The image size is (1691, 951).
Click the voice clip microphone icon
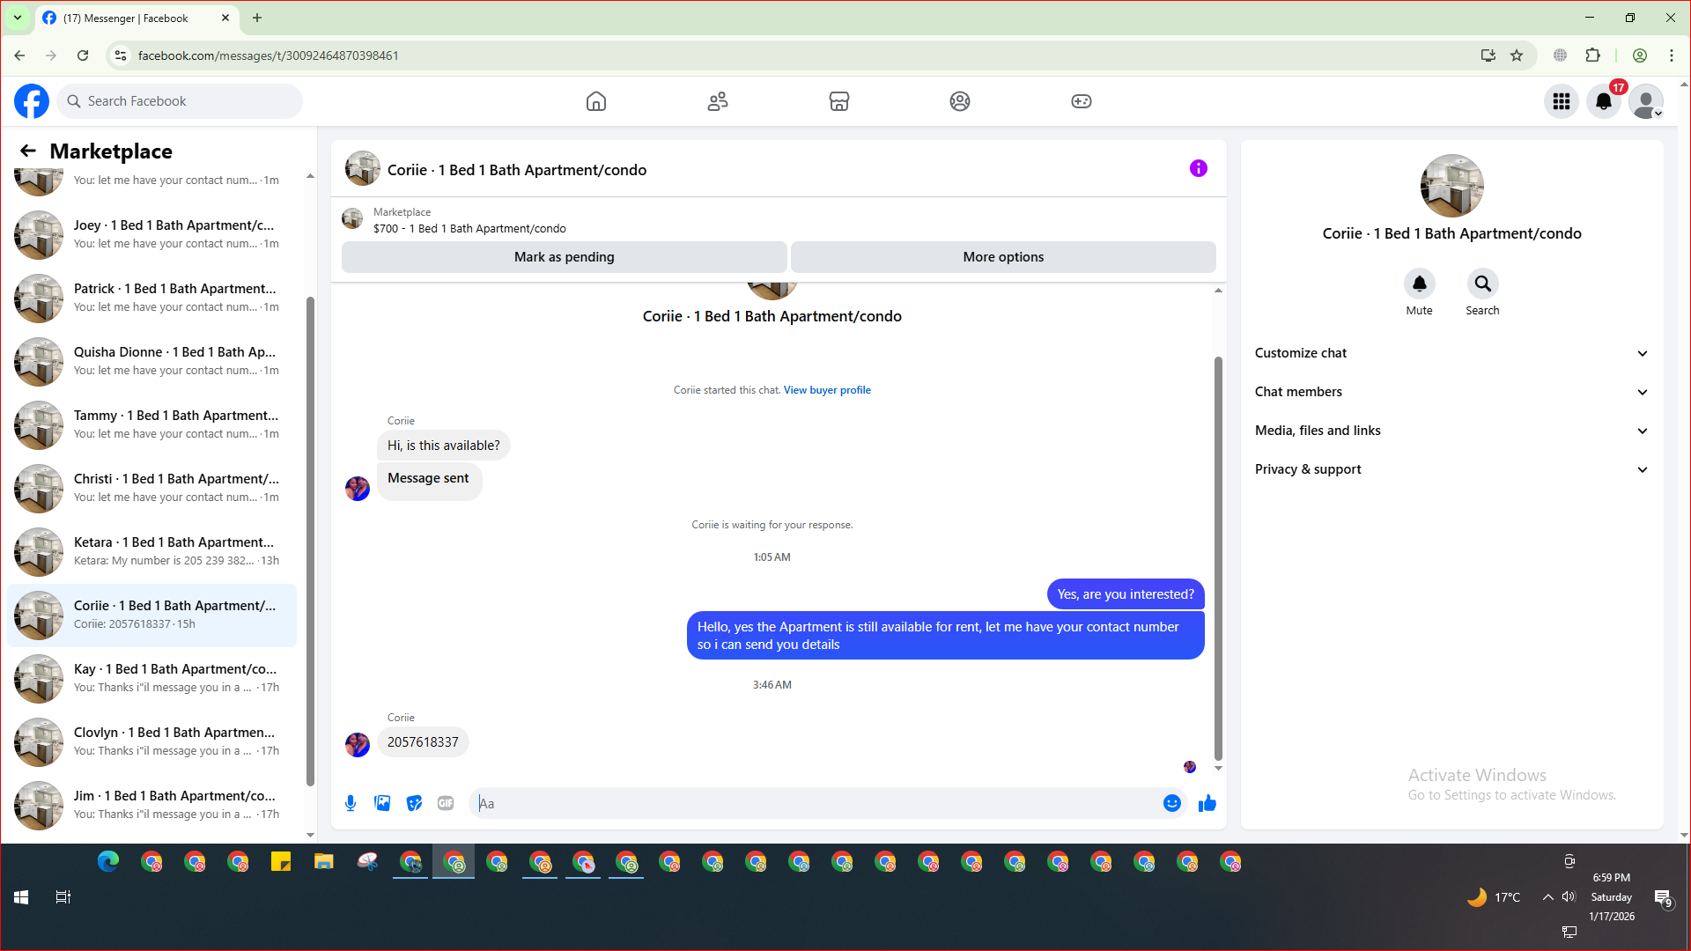tap(351, 803)
